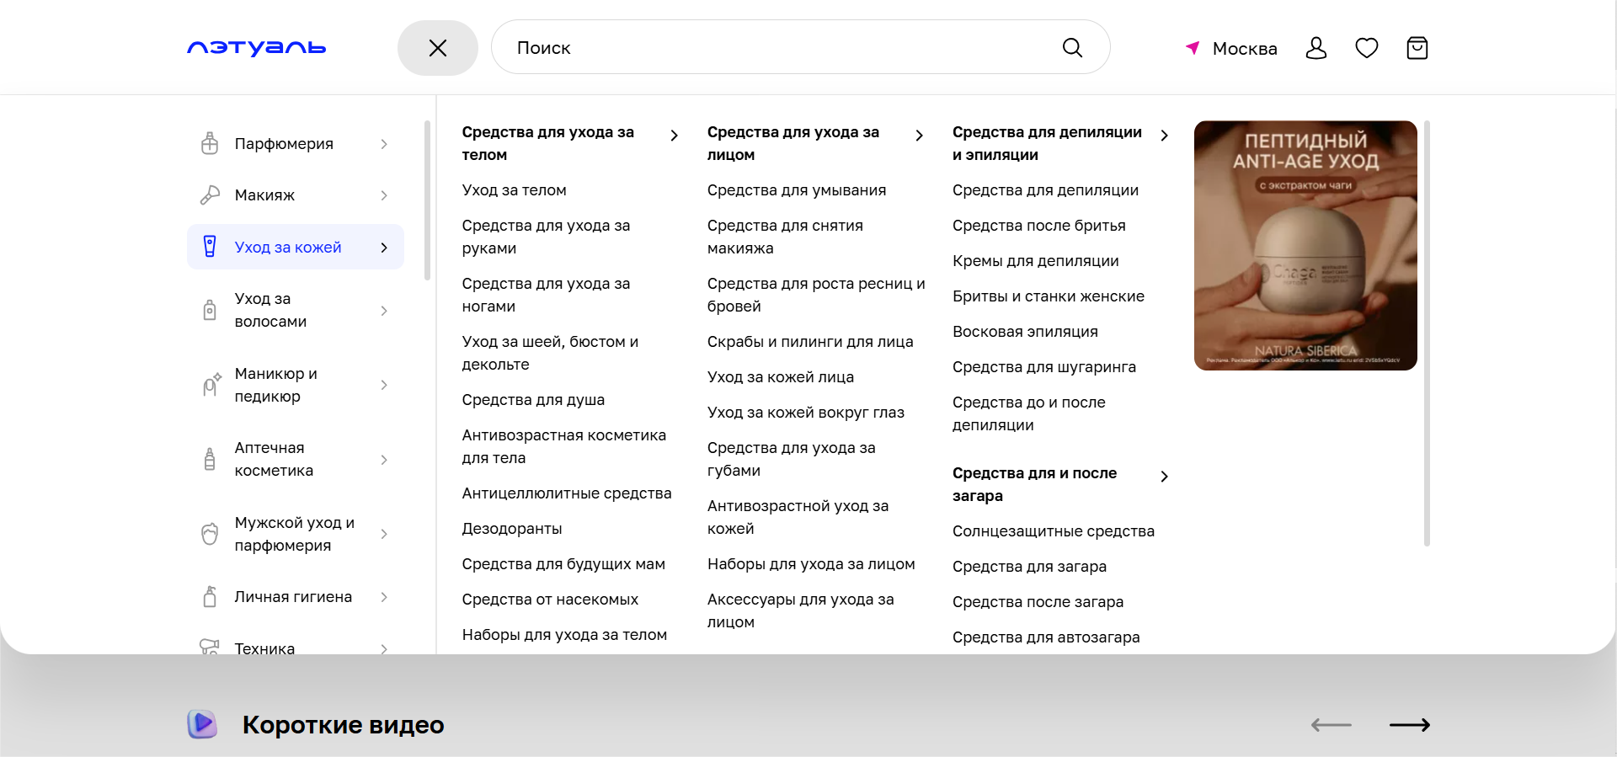Click inside the Поиск search field
1617x757 pixels.
coord(775,48)
